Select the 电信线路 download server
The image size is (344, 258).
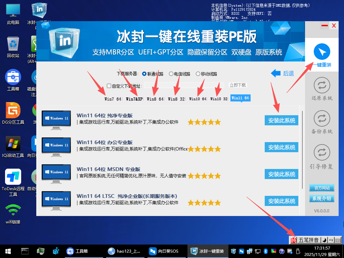tap(171, 74)
